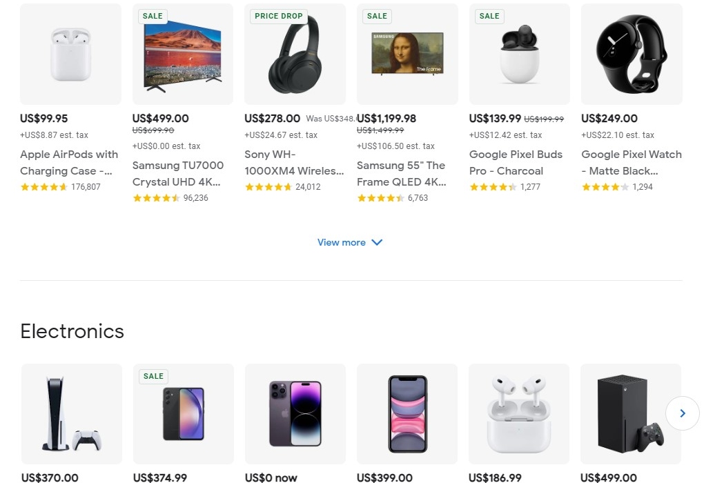Click the AirPods Pro image in Electronics row

pyautogui.click(x=518, y=413)
